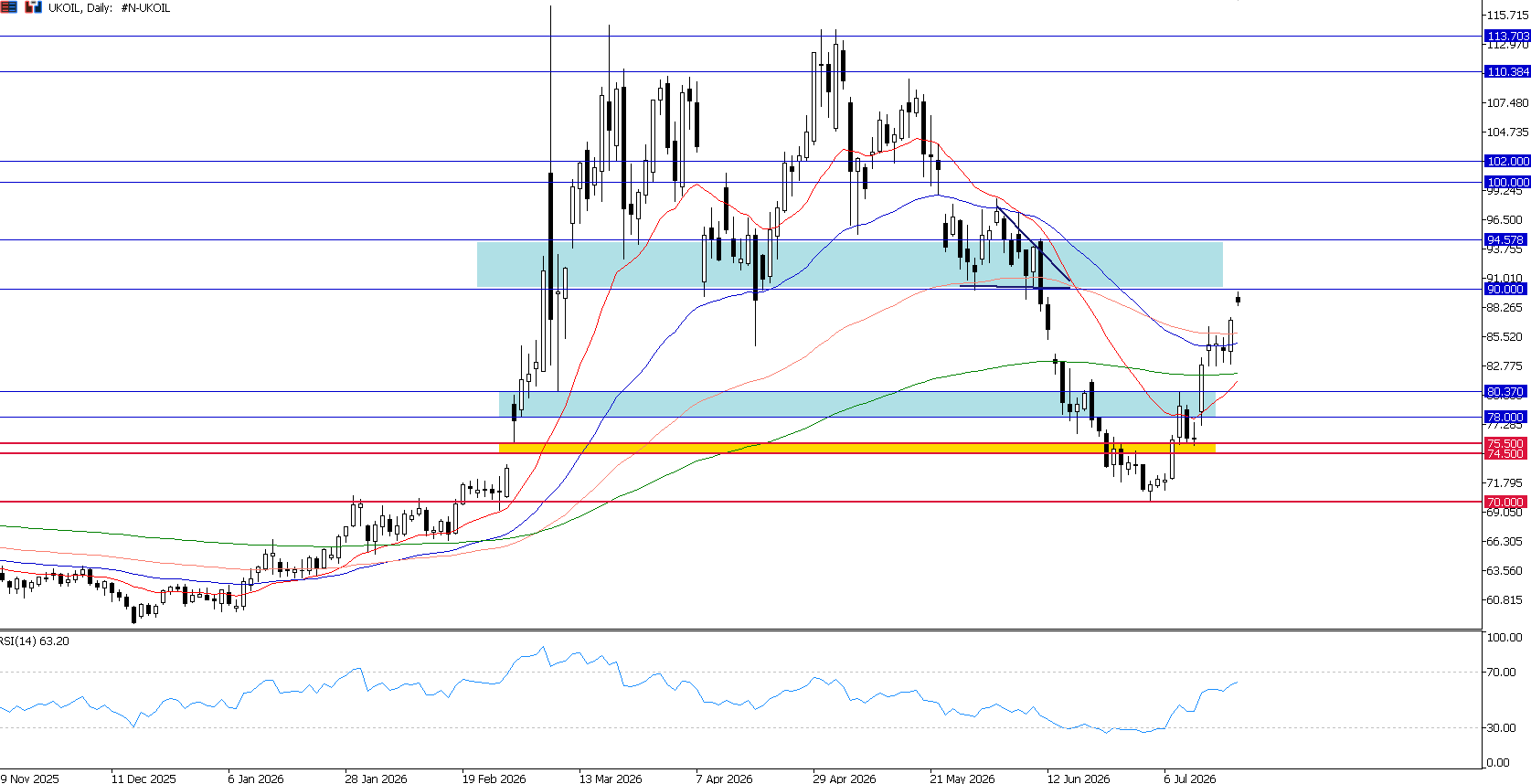Click the red 70.000 price label

click(1508, 503)
